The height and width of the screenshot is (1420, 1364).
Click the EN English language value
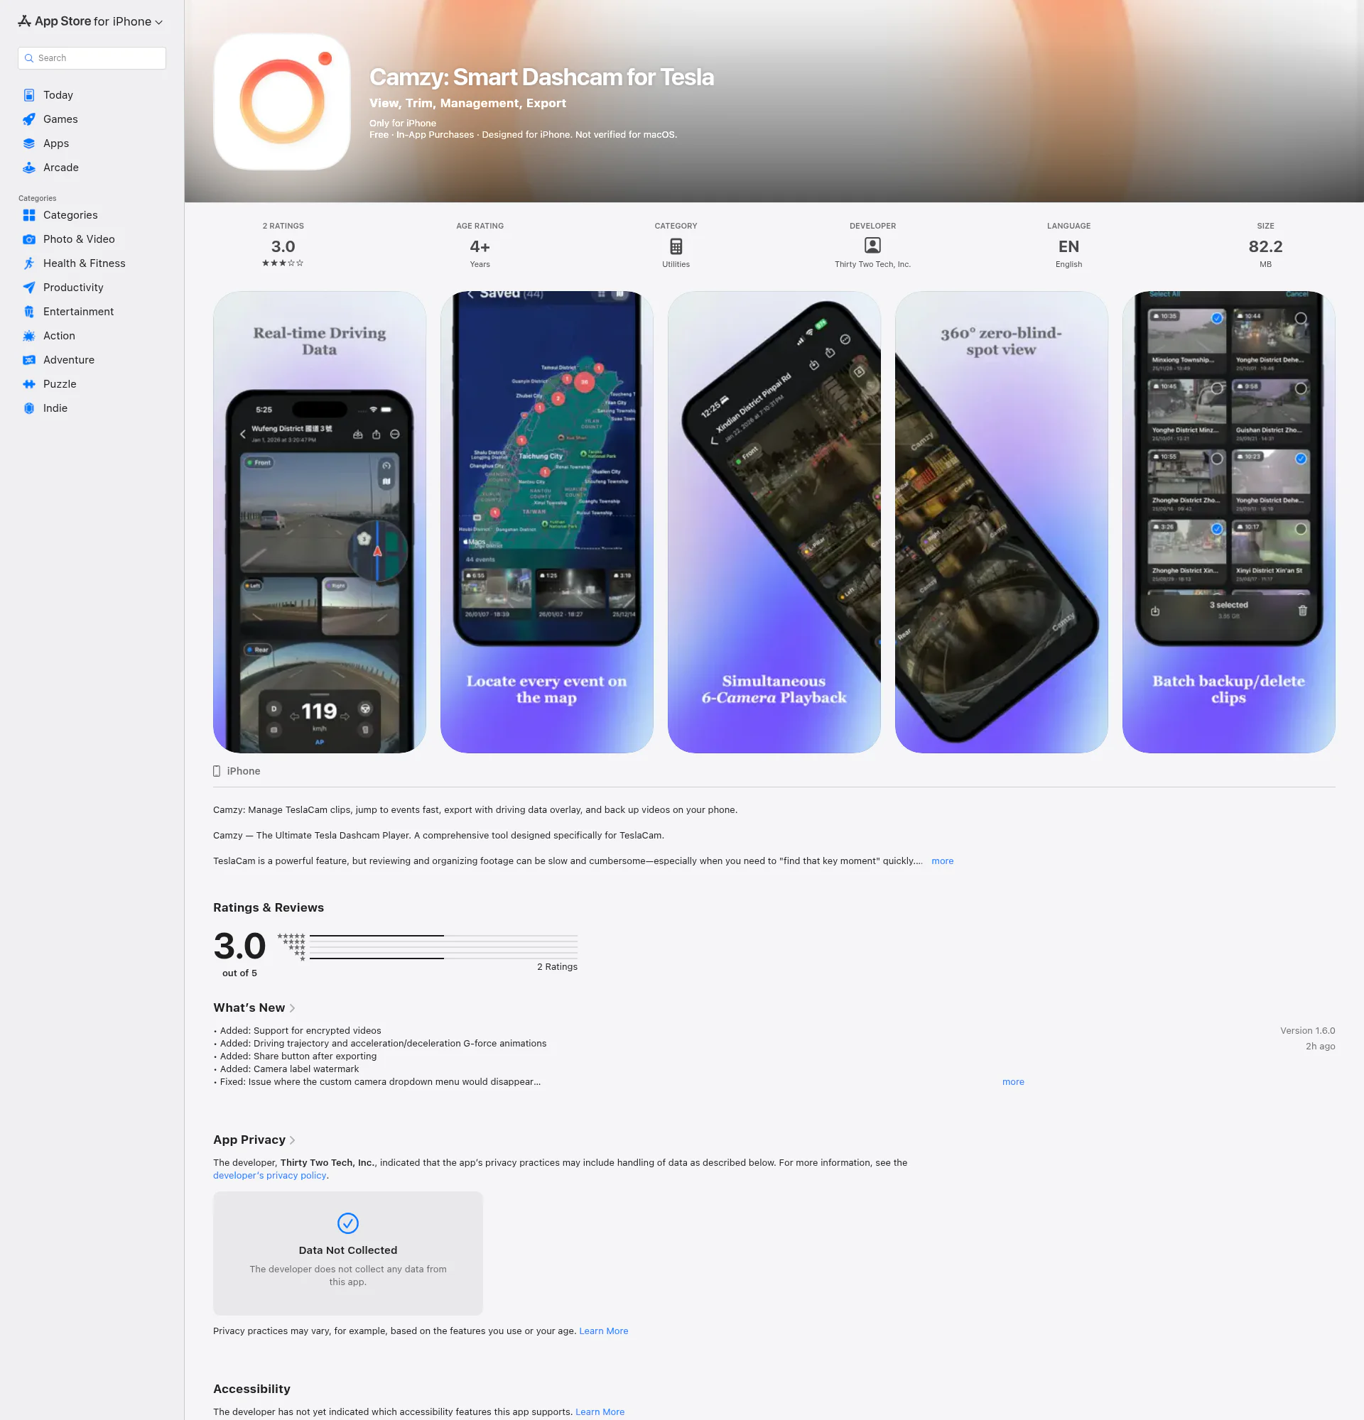[x=1068, y=247]
